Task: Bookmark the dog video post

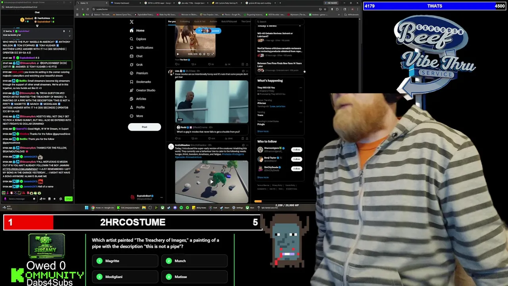Action: [242, 64]
